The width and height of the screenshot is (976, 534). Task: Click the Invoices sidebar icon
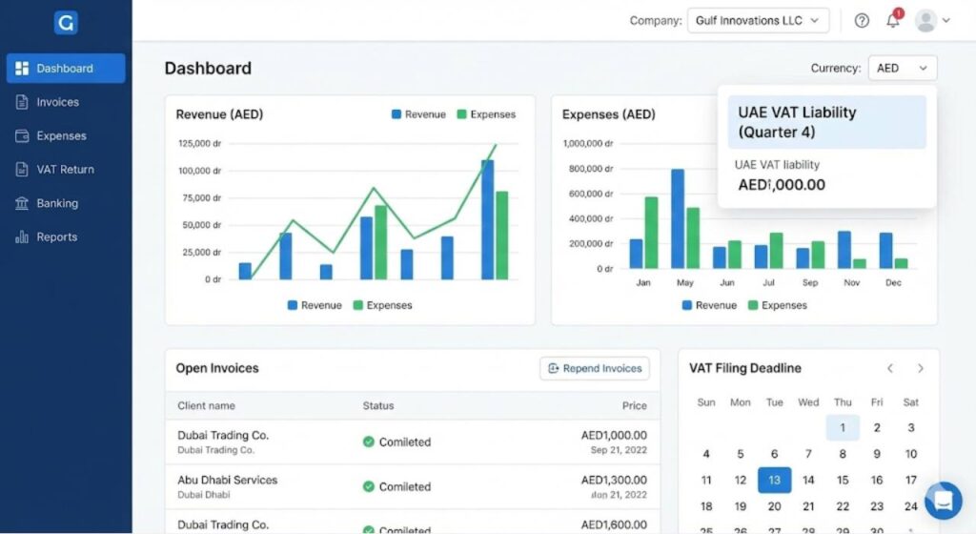(22, 102)
